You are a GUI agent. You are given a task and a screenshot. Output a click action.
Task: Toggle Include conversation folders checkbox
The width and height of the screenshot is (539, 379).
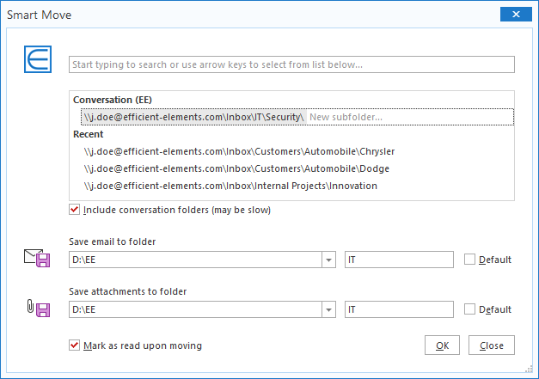[x=74, y=210]
